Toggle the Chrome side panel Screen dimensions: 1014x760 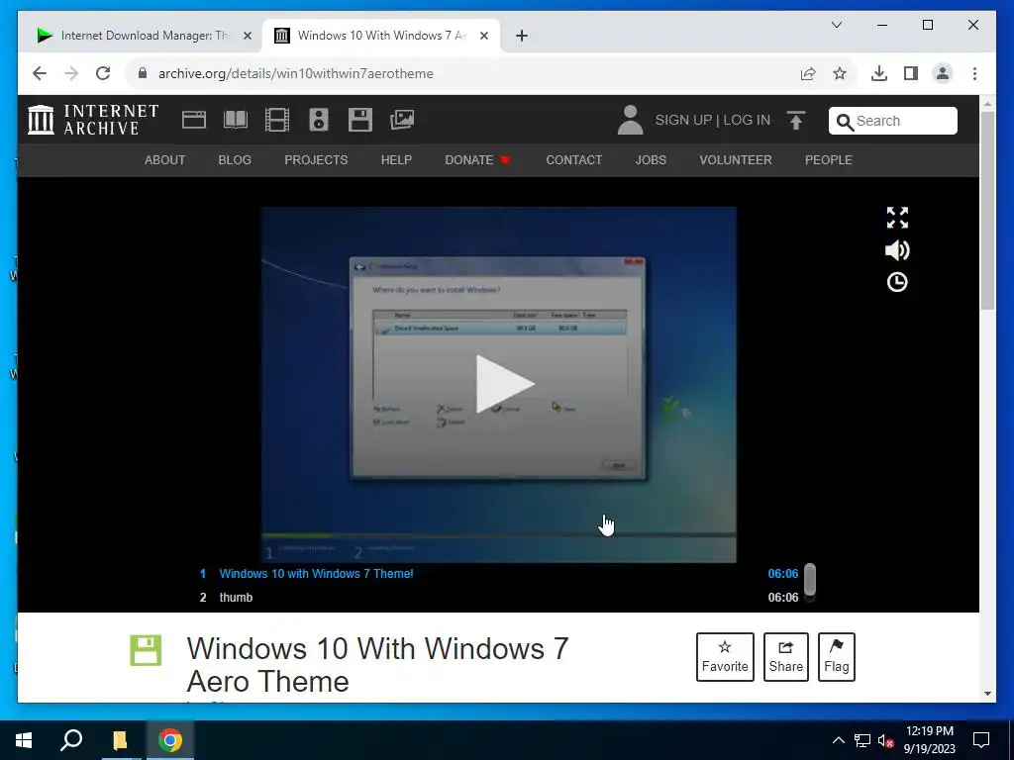click(911, 73)
